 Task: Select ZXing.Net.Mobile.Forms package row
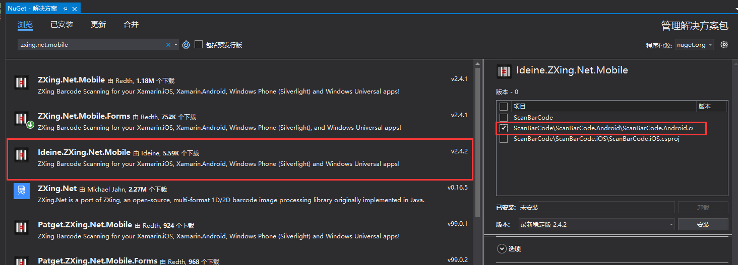pos(240,121)
